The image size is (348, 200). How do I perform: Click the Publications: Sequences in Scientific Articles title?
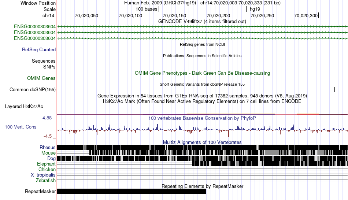coord(202,56)
